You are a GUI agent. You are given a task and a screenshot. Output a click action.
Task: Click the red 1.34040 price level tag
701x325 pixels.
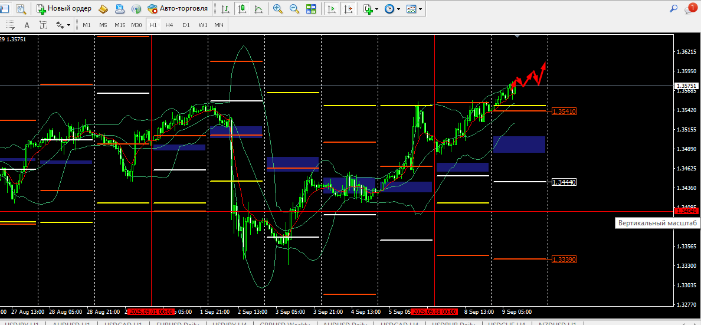coord(686,211)
